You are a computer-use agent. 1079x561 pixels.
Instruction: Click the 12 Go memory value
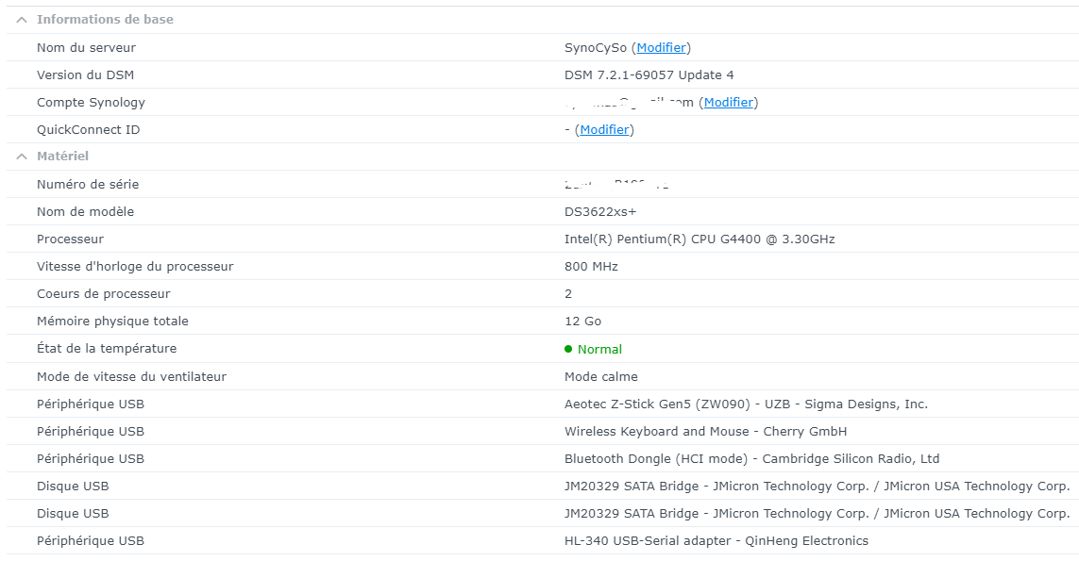point(582,322)
